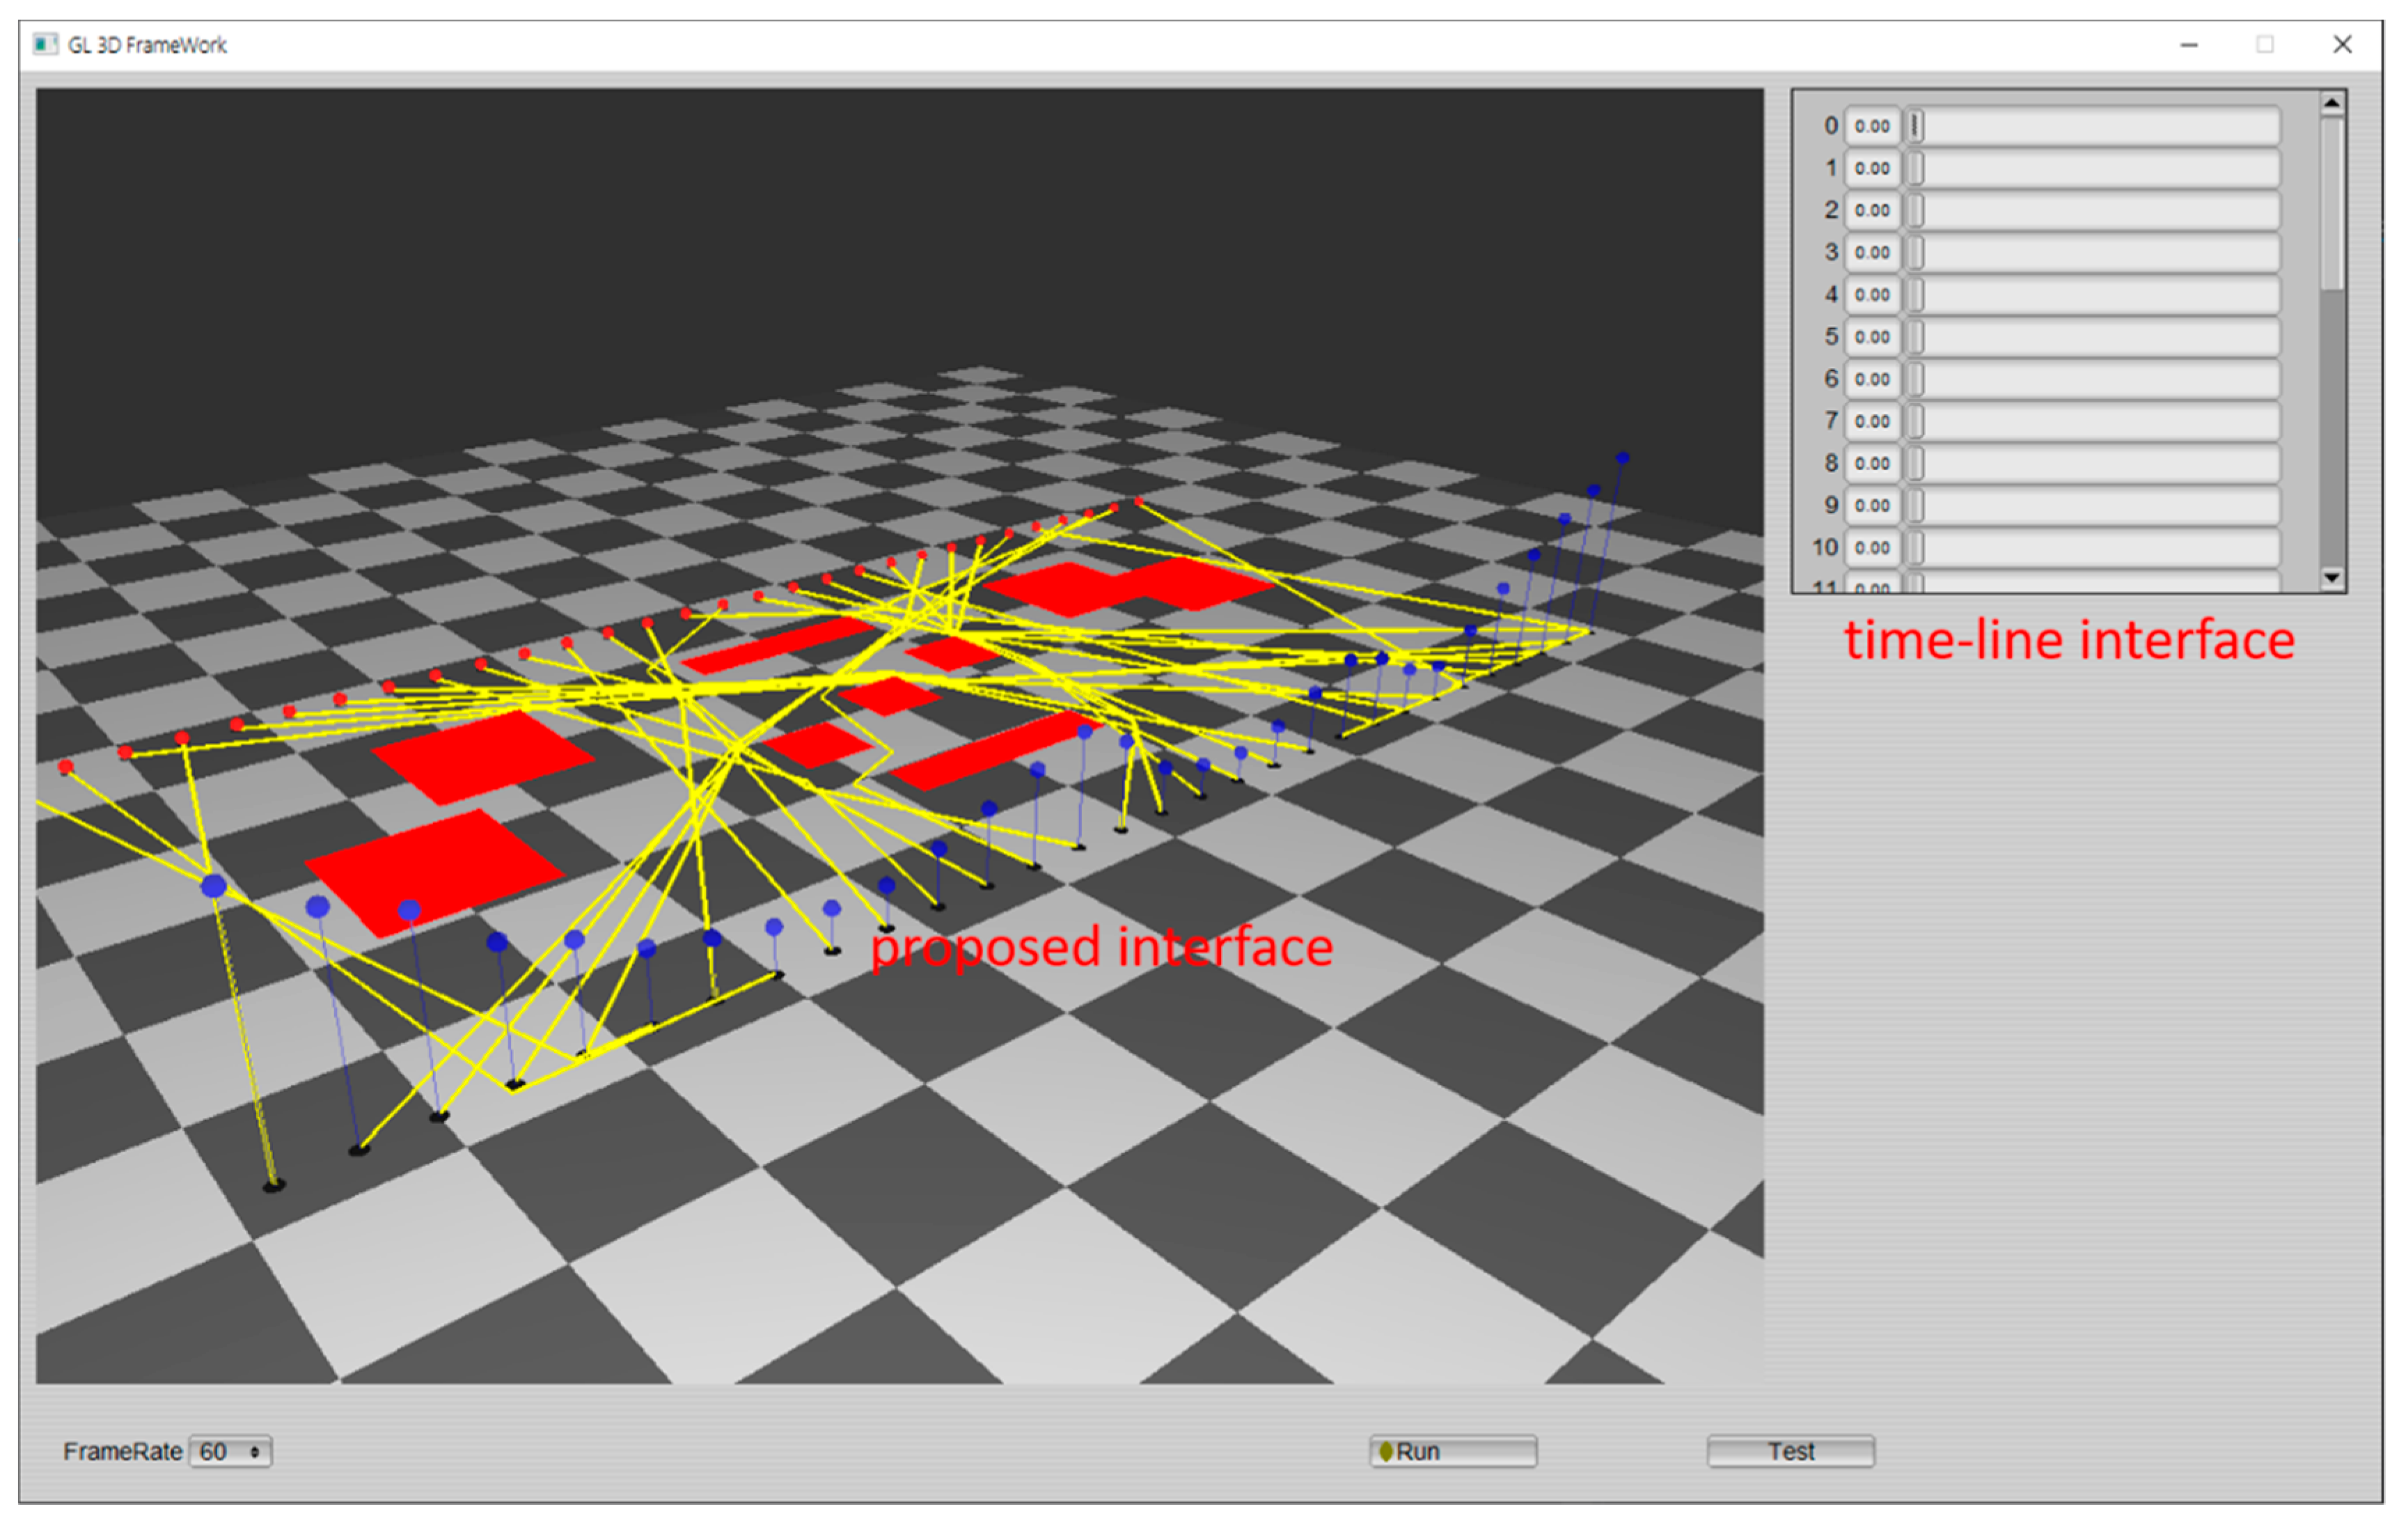Click the value field of row 7
Screen dimensions: 2408x1525
(x=1872, y=422)
